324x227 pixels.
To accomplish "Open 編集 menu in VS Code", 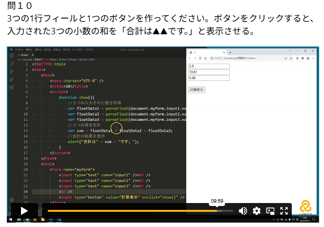I will click(29, 50).
